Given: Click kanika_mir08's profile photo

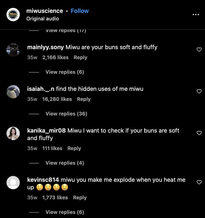Looking at the screenshot, I should tap(13, 133).
